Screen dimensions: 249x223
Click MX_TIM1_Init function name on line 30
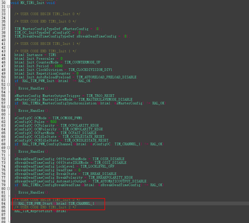(x=32, y=3)
